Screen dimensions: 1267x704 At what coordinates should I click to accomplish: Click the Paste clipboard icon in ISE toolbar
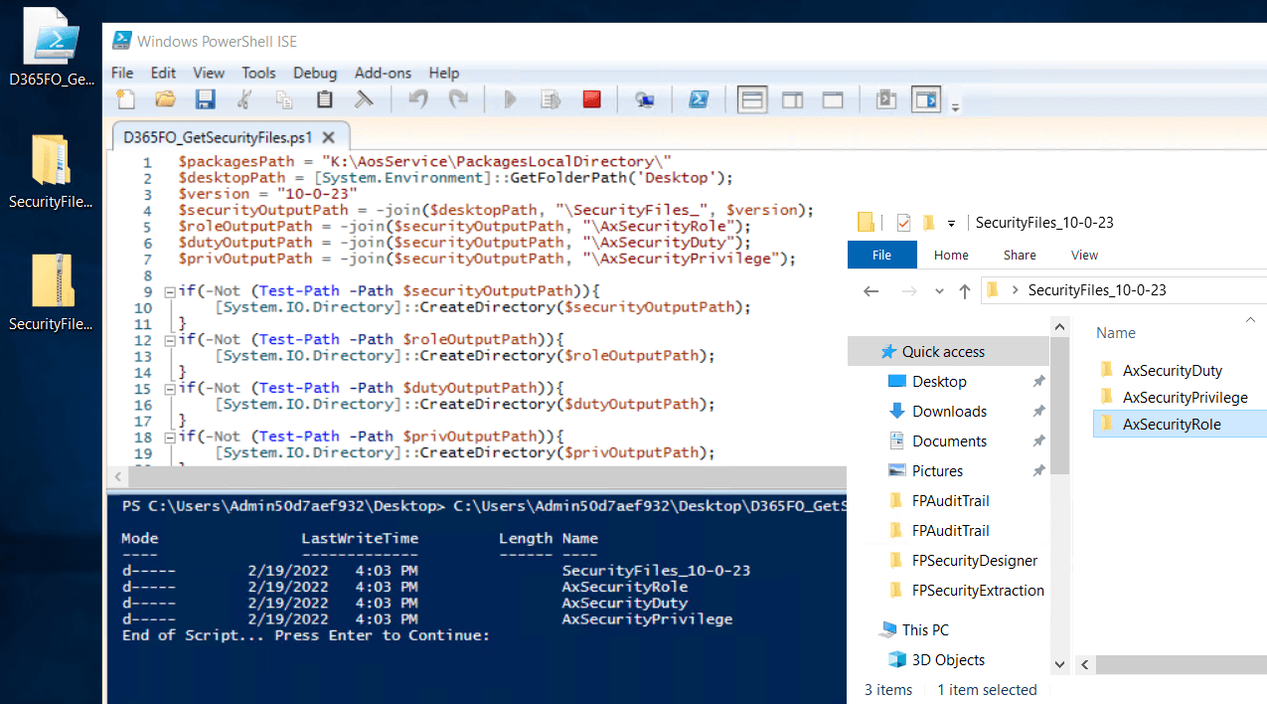[x=324, y=99]
